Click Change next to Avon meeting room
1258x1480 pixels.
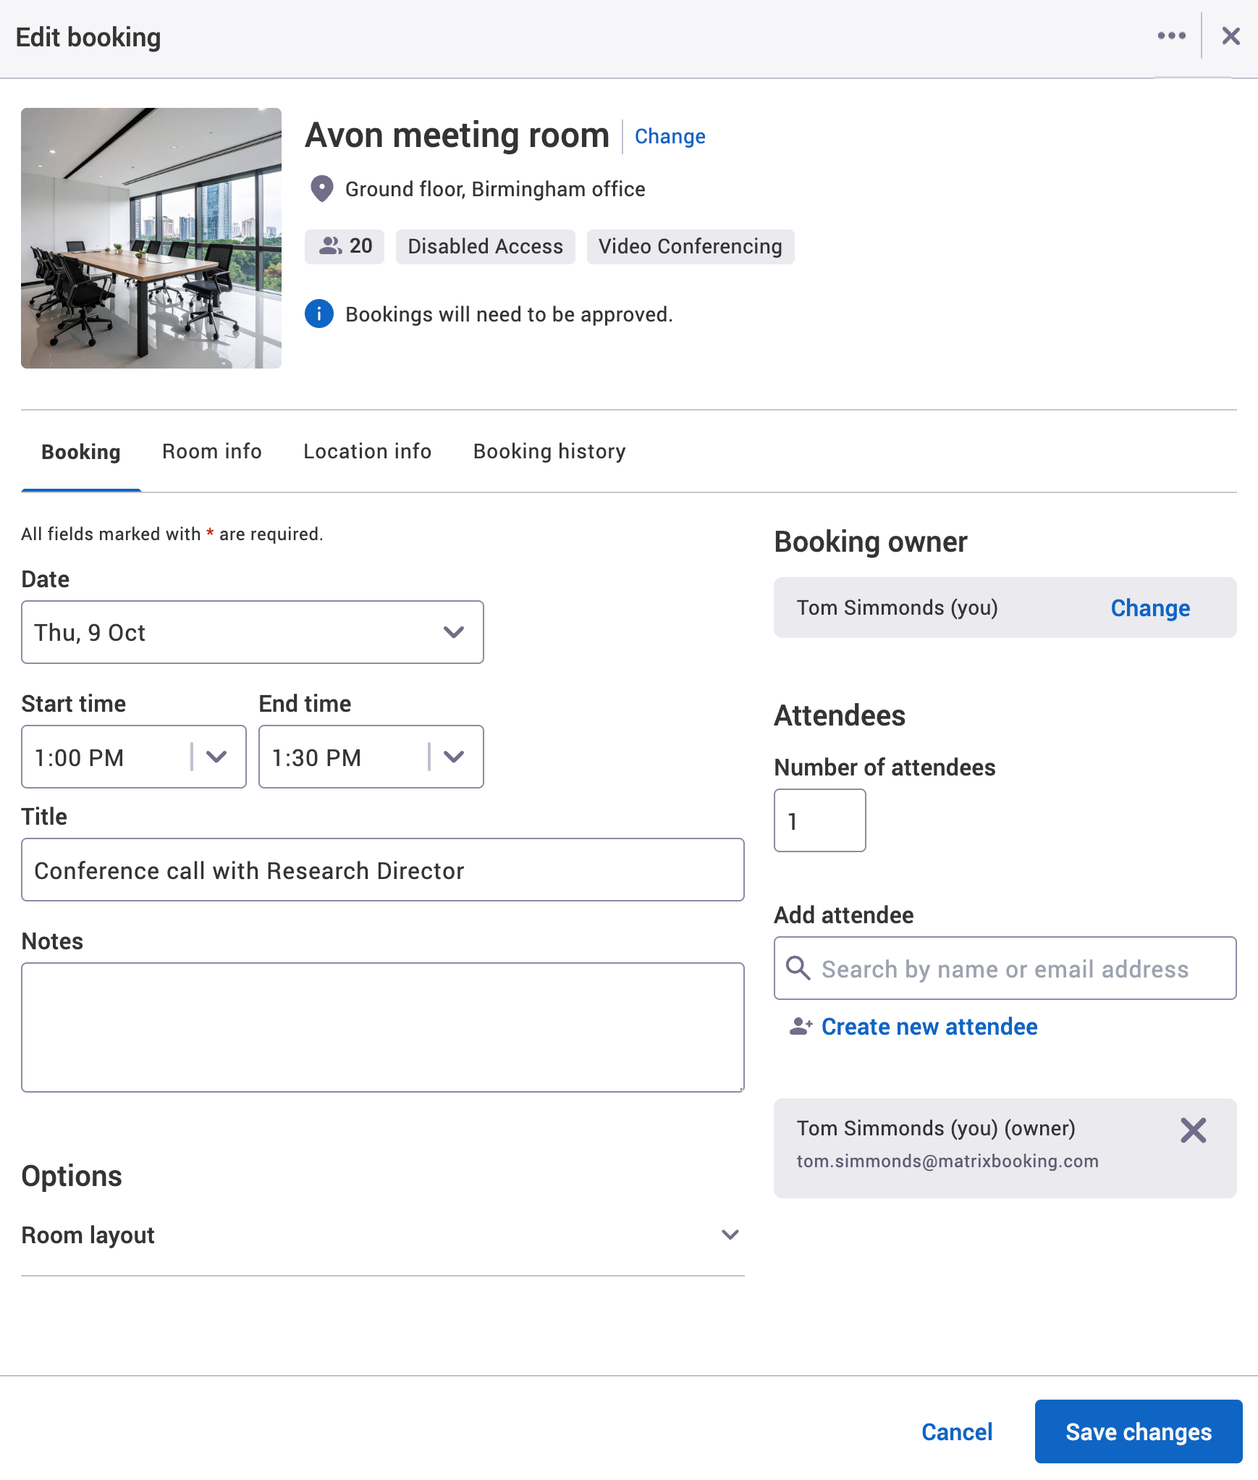pyautogui.click(x=670, y=136)
